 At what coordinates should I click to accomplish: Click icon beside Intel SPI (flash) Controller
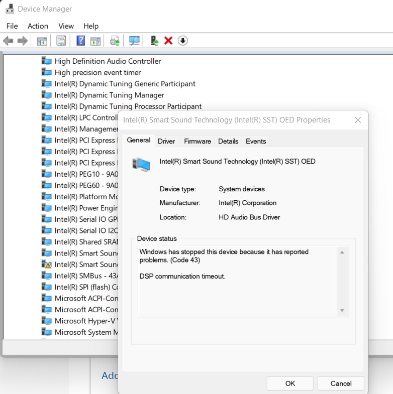(47, 287)
